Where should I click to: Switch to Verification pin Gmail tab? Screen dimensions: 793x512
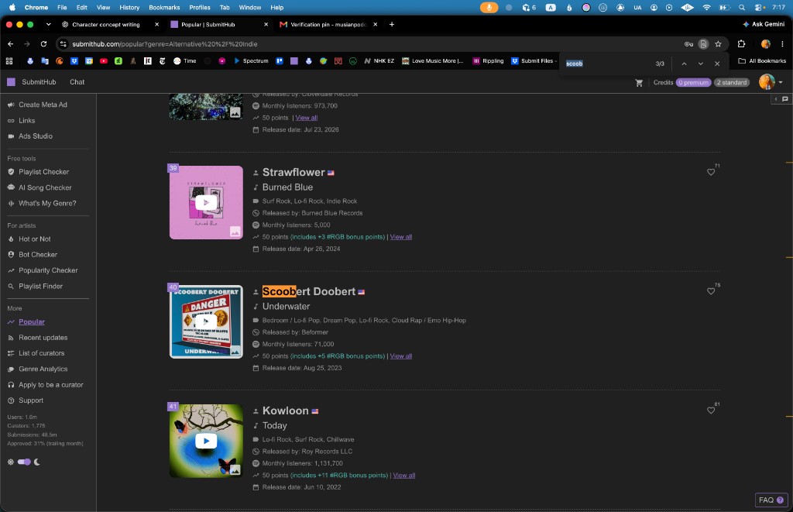tap(328, 24)
